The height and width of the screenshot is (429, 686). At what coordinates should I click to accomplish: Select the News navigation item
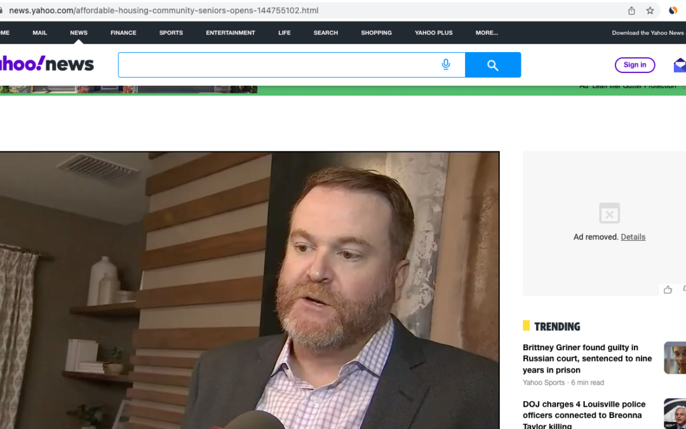pos(79,33)
